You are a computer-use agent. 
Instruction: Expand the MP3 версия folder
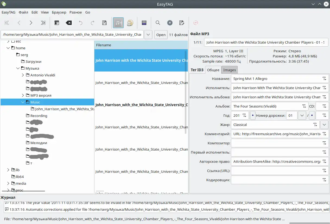23,95
